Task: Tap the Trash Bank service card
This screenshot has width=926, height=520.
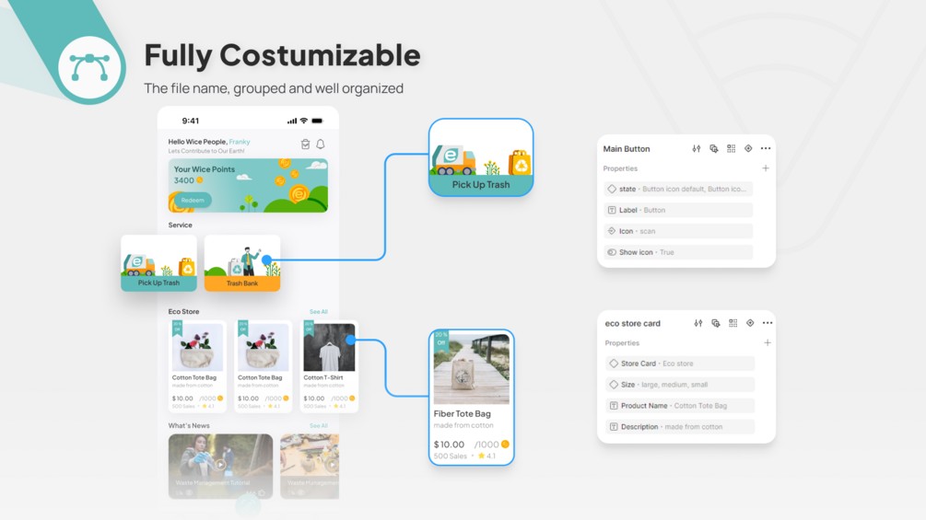Action: (x=242, y=263)
